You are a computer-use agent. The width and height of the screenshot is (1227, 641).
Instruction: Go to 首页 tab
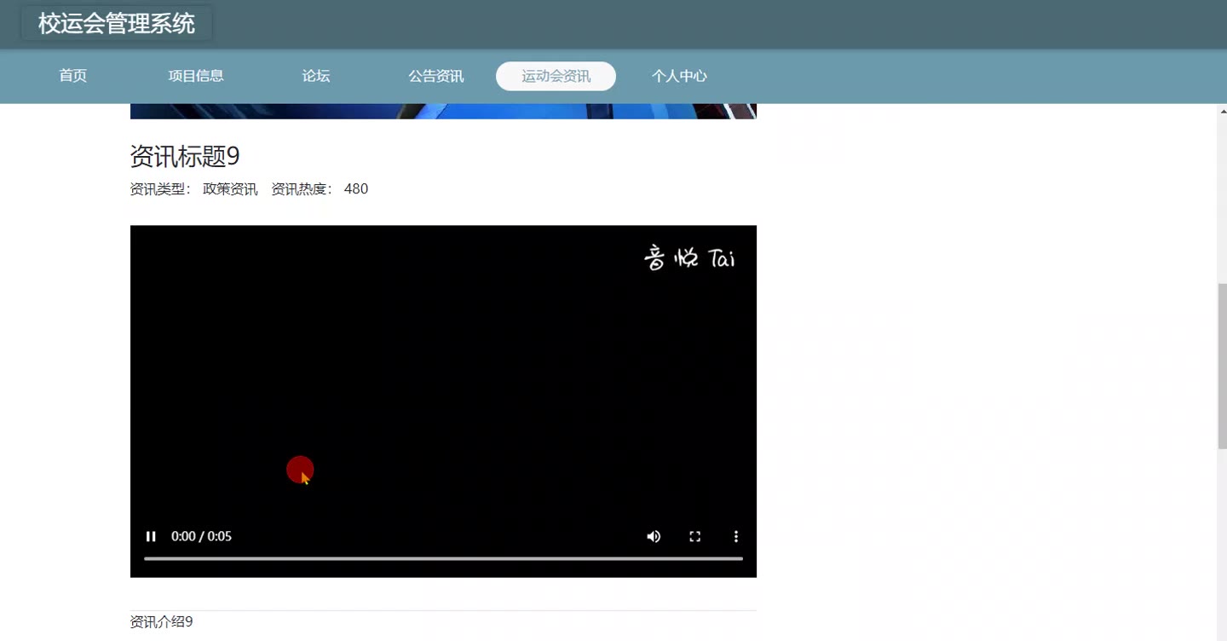tap(73, 76)
